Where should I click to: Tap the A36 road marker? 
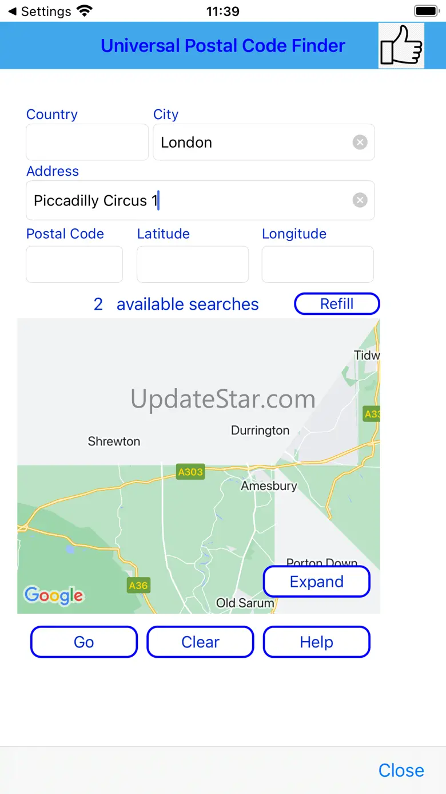[138, 585]
